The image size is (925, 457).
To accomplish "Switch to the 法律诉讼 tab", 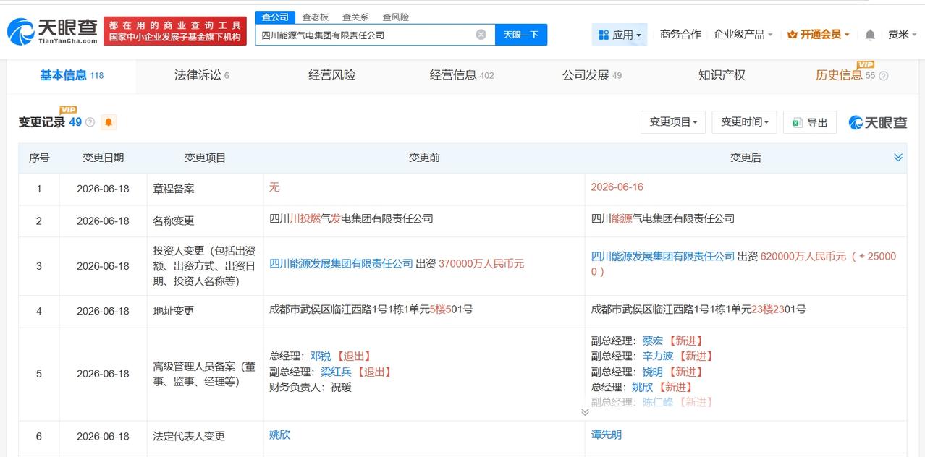I will tap(202, 75).
